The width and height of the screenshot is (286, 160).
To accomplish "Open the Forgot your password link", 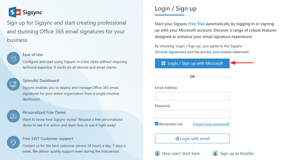I will 211,124.
